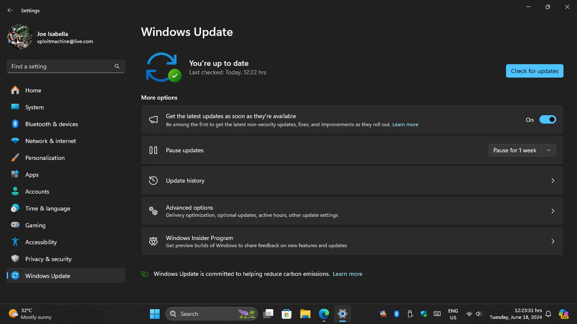Open Privacy & security shield icon
The image size is (577, 324).
point(15,259)
